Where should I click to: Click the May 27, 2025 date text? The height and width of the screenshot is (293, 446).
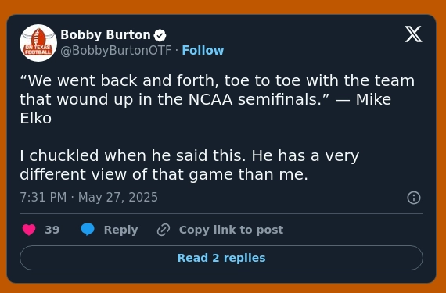click(118, 198)
